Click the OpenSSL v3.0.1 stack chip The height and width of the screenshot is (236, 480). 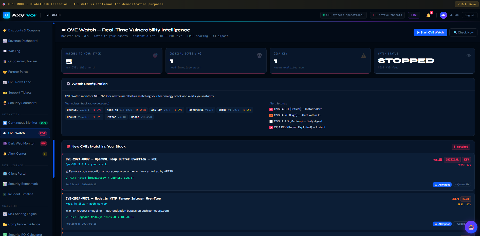pyautogui.click(x=84, y=110)
